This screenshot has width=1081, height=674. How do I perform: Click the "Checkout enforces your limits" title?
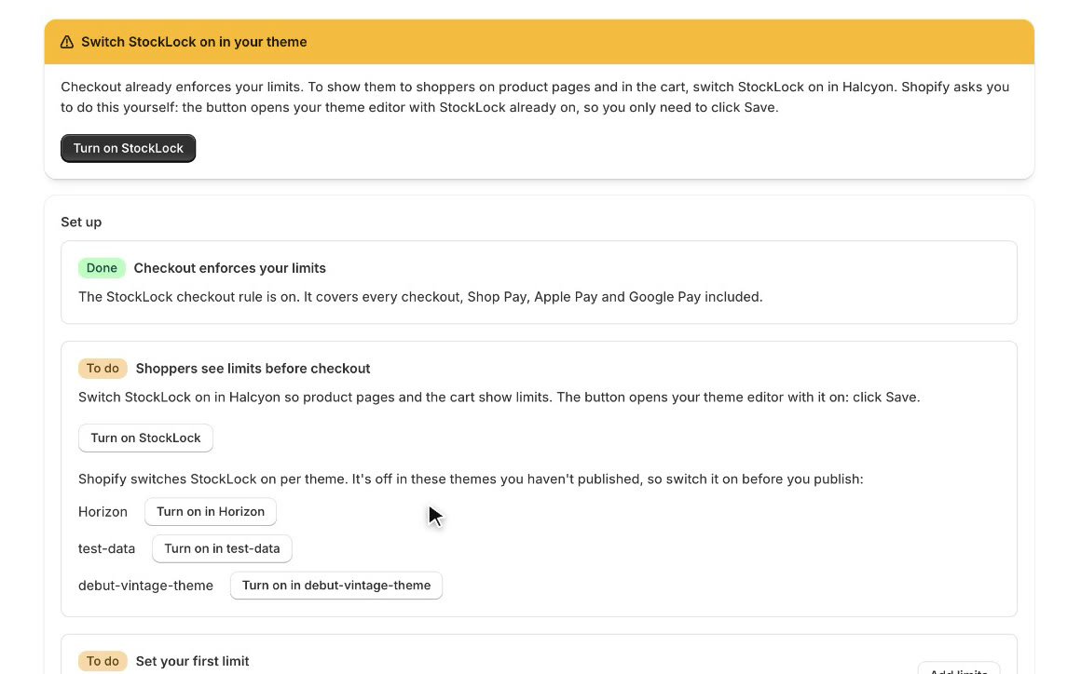229,268
